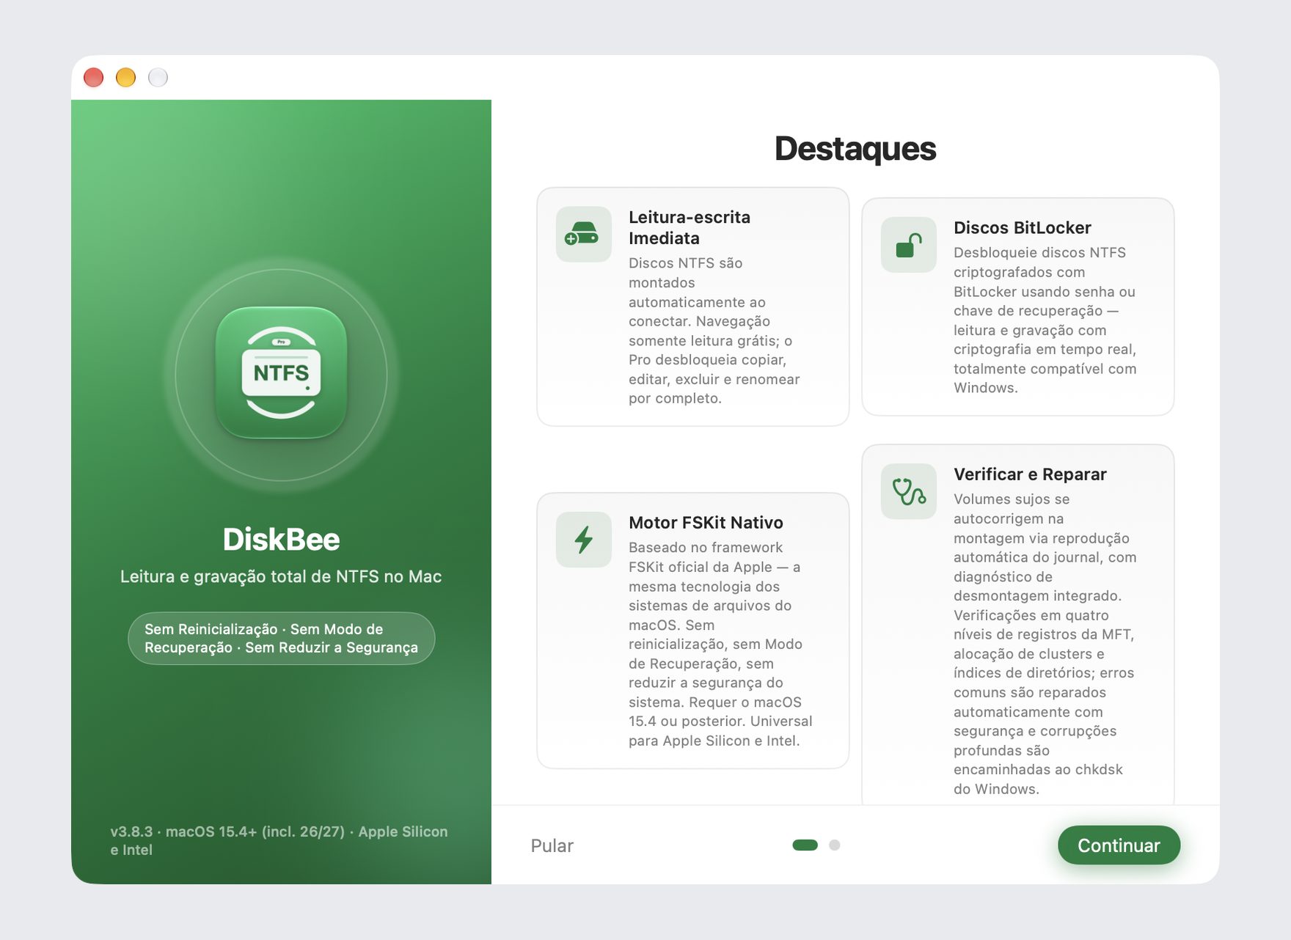This screenshot has height=940, width=1291.
Task: Click the version text v3.8.3
Action: (x=279, y=840)
